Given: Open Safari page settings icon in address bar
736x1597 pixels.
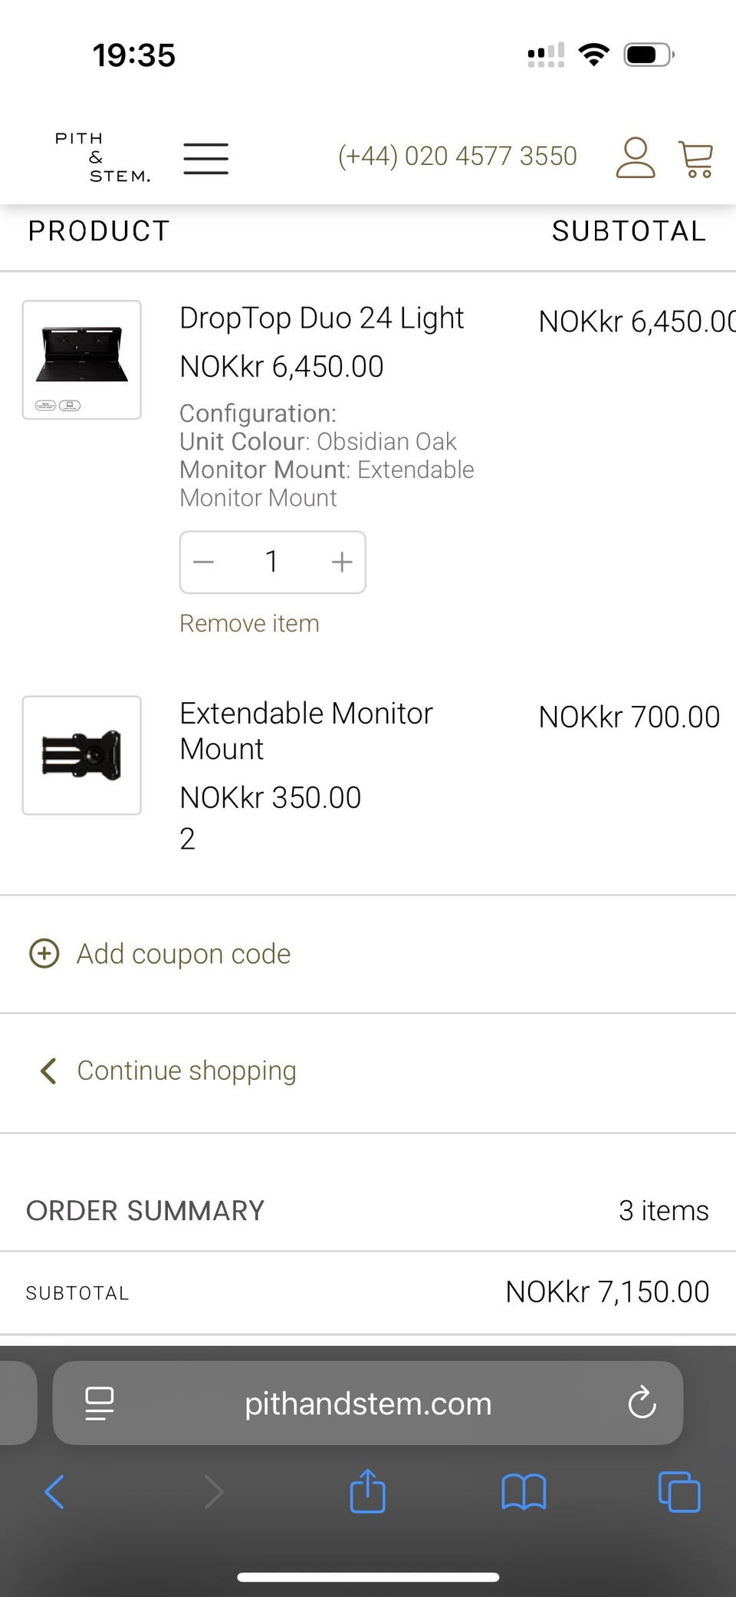Looking at the screenshot, I should pos(100,1404).
